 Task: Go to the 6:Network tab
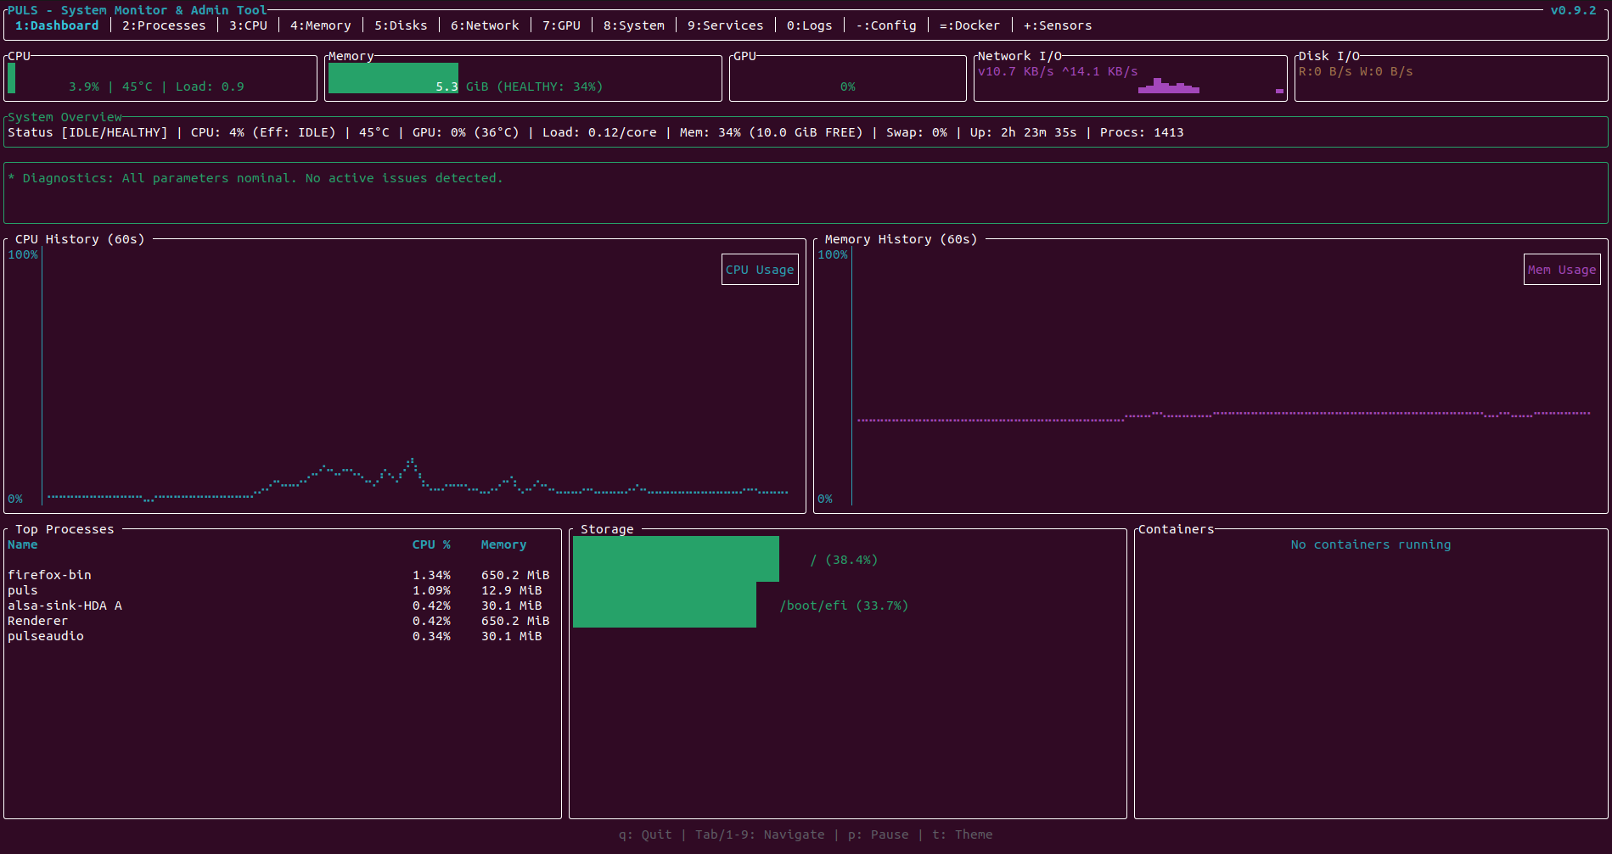tap(485, 25)
